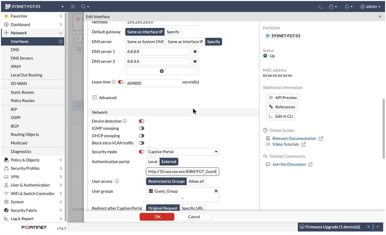Select DNS server Specify option
386x235 pixels.
coord(214,42)
